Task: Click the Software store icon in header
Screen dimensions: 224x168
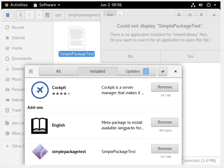Action: tap(31, 71)
